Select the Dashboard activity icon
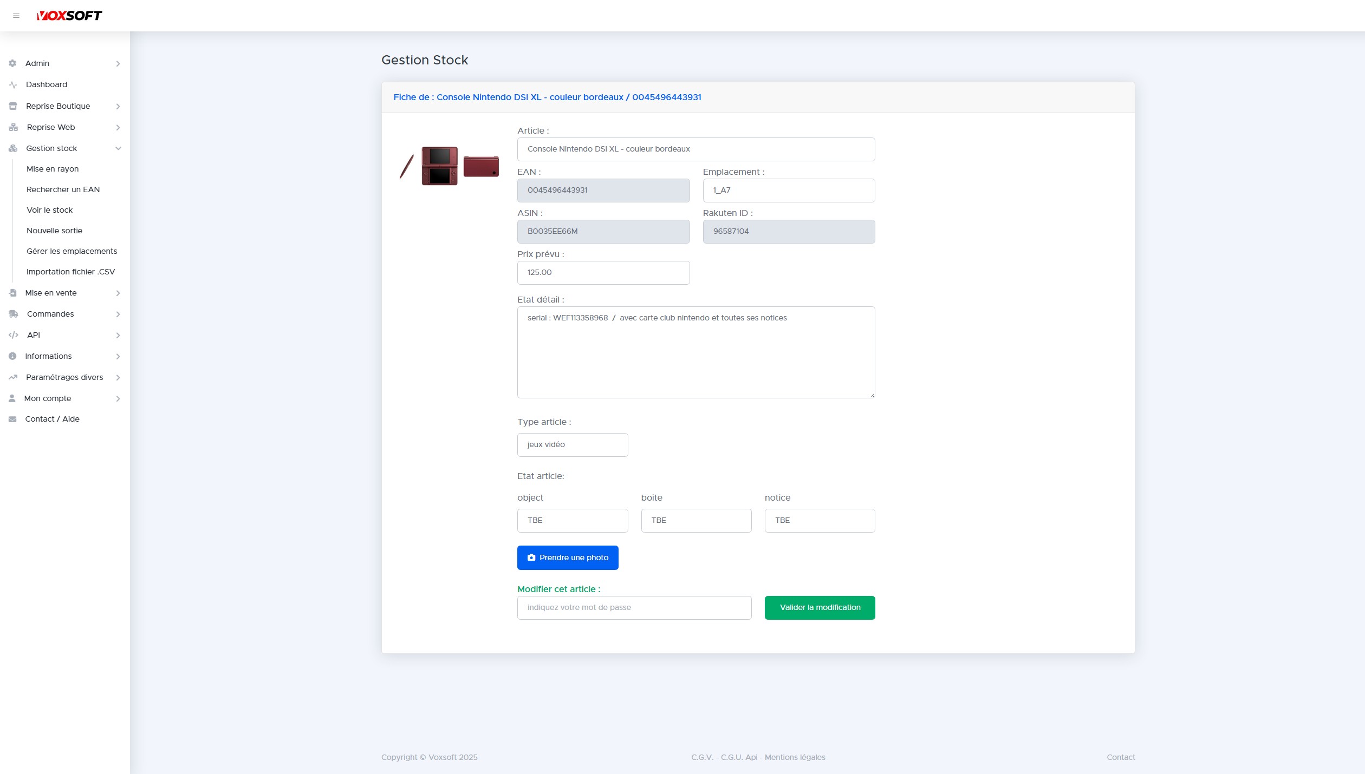 tap(12, 84)
